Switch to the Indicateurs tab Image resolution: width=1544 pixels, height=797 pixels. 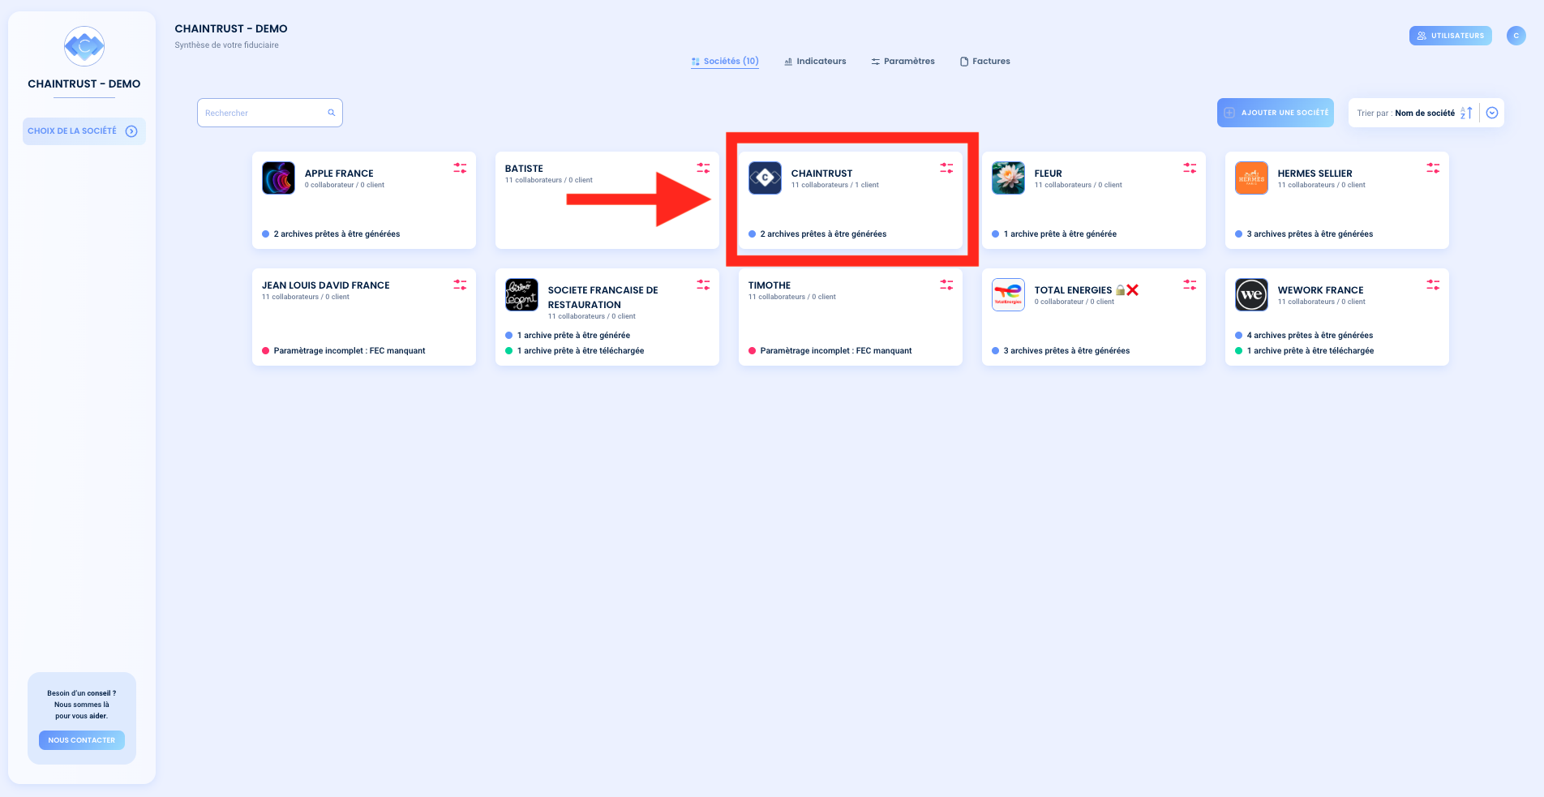(815, 62)
